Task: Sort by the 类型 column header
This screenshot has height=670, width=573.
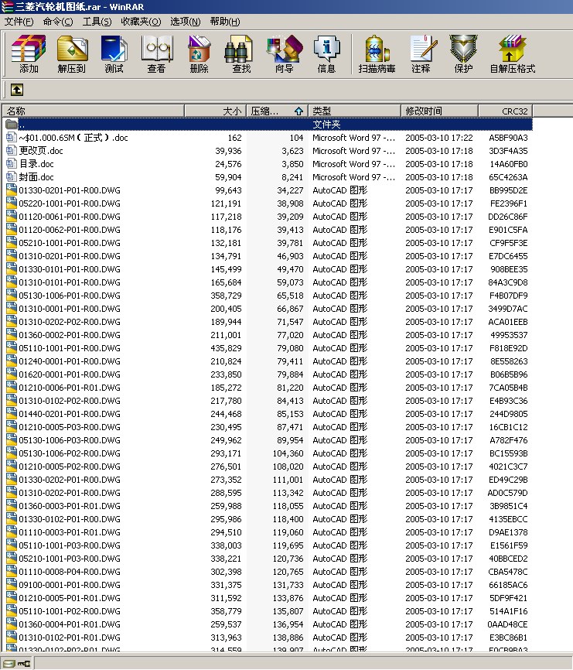Action: pos(354,111)
